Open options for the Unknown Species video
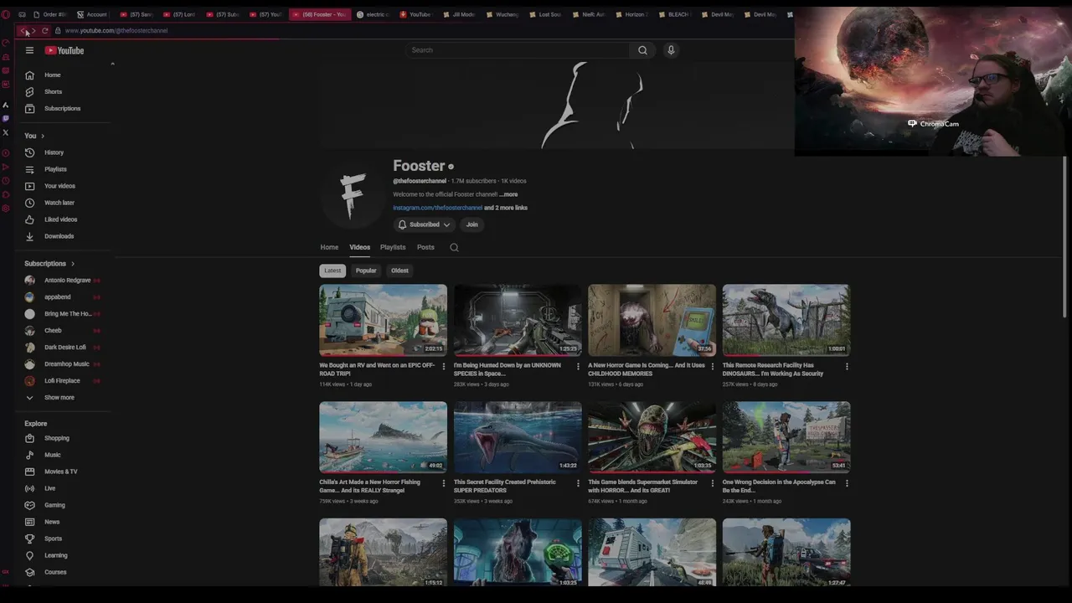1072x603 pixels. click(x=578, y=366)
